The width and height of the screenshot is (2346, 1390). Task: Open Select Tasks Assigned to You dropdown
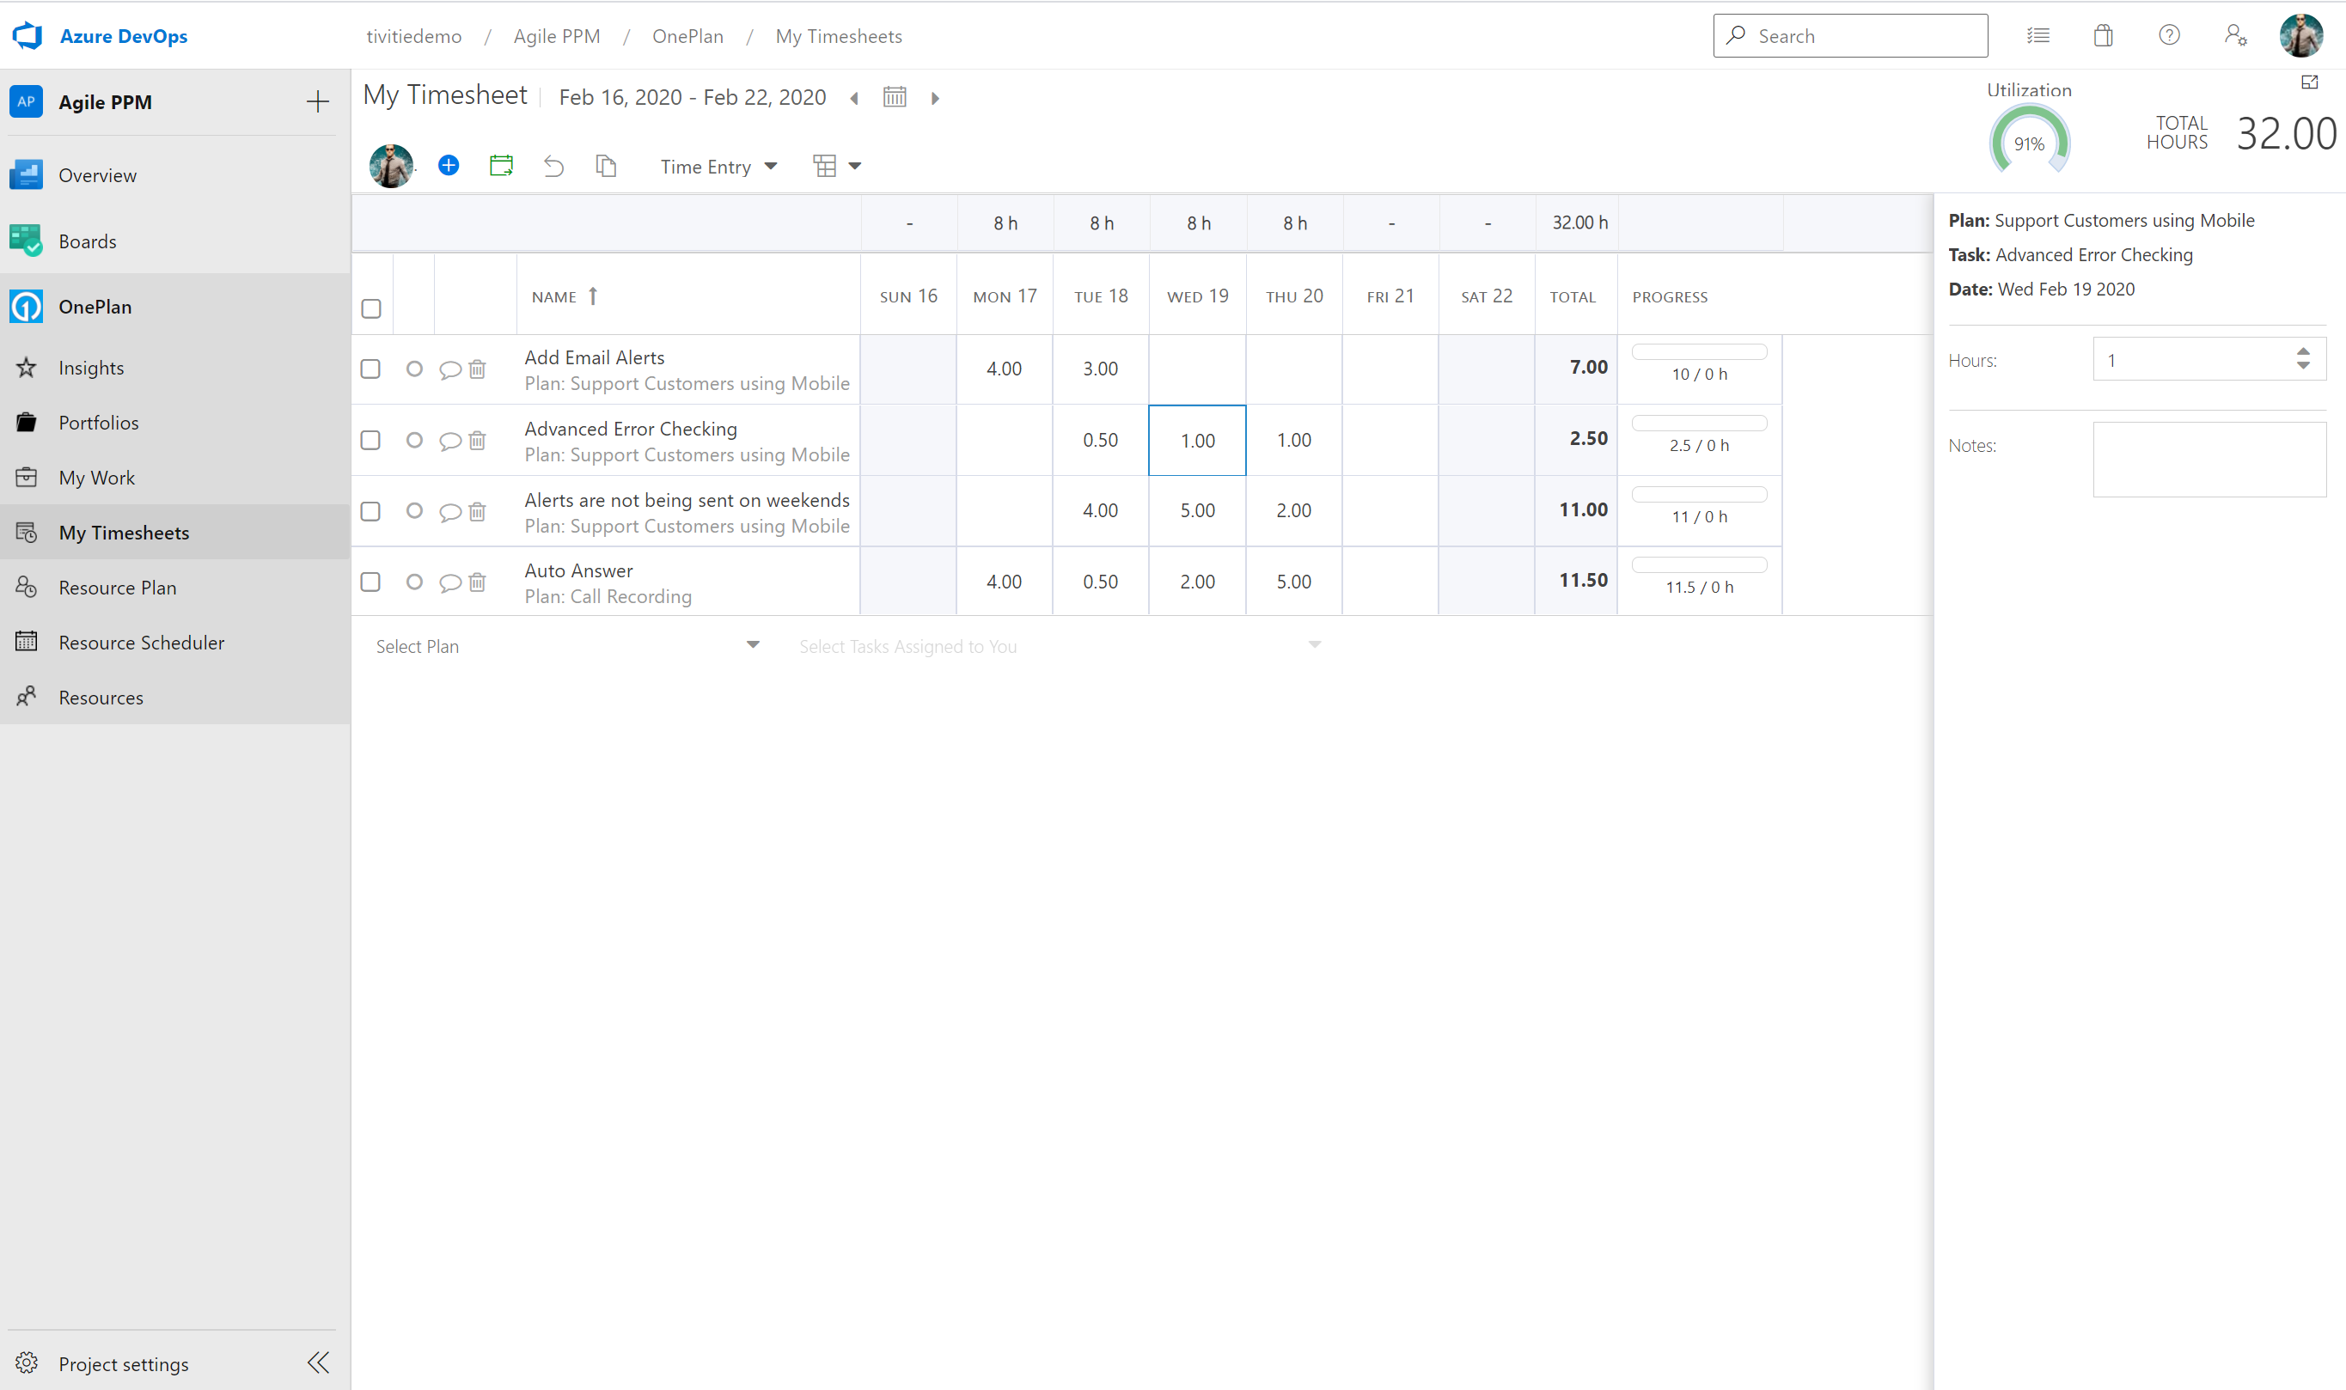click(x=1060, y=646)
